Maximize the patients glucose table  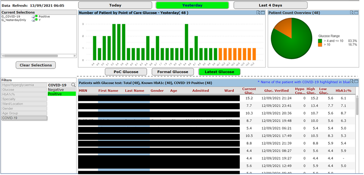tap(357, 81)
